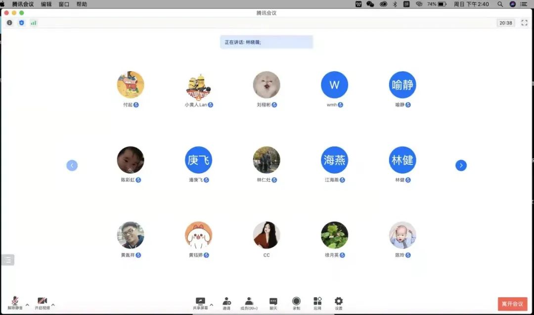Select wmh avatar with W letter
The height and width of the screenshot is (315, 534).
(x=334, y=85)
